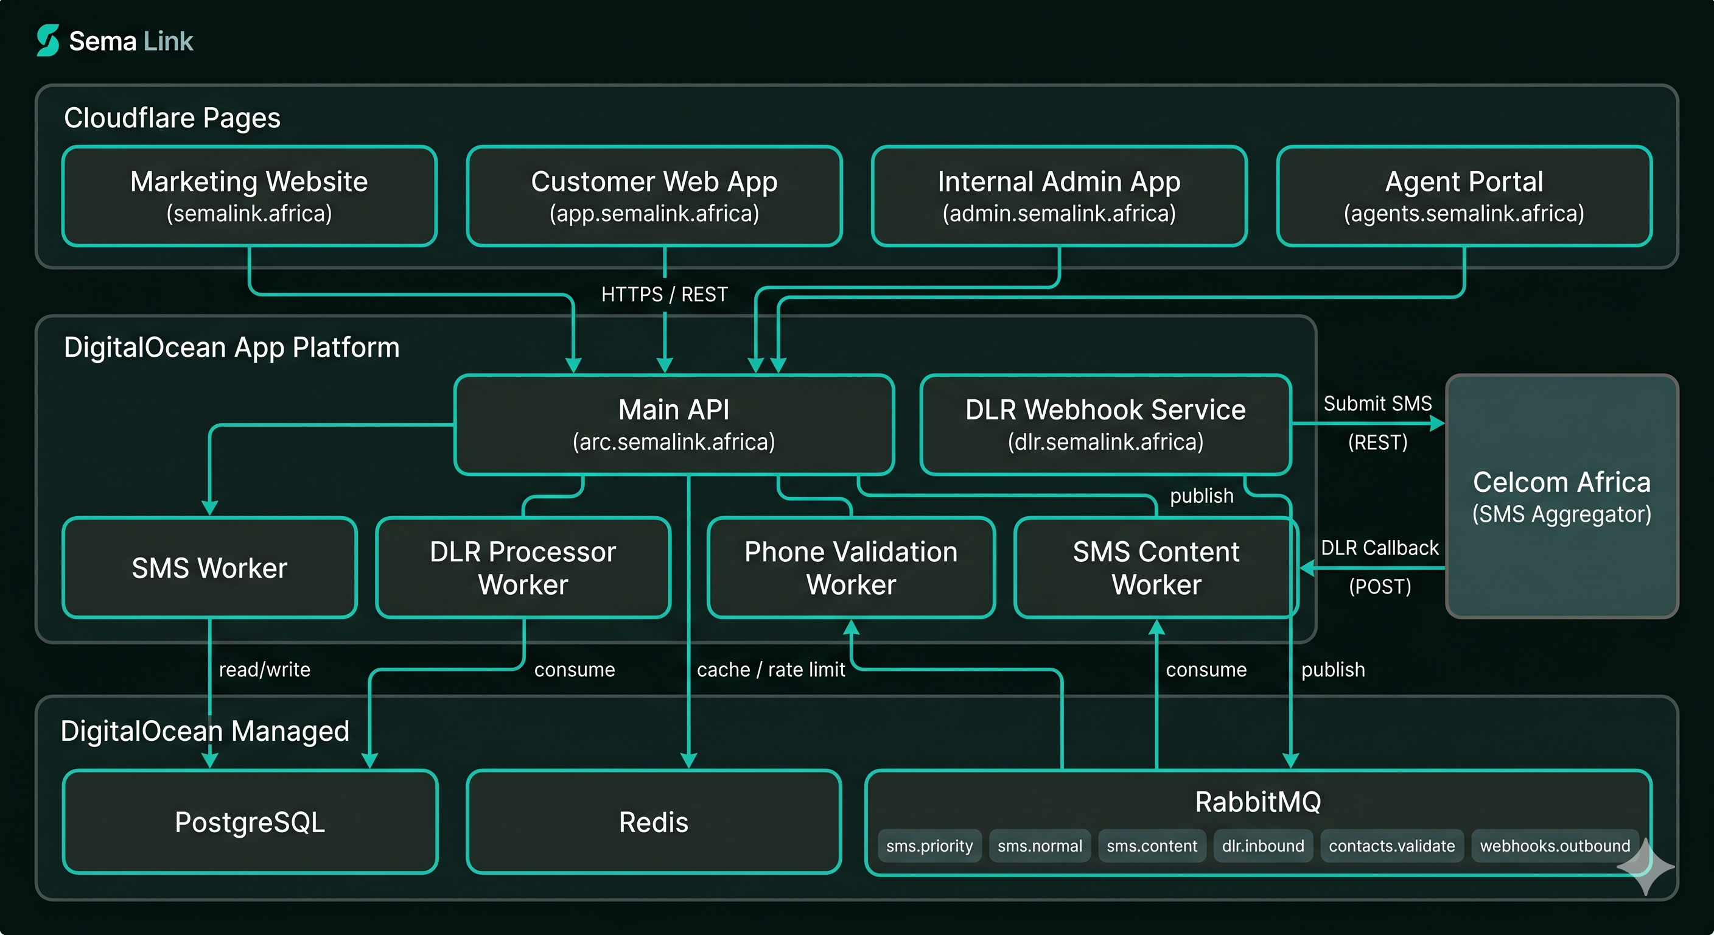This screenshot has height=935, width=1714.
Task: Select the Customer Web App box
Action: [654, 197]
